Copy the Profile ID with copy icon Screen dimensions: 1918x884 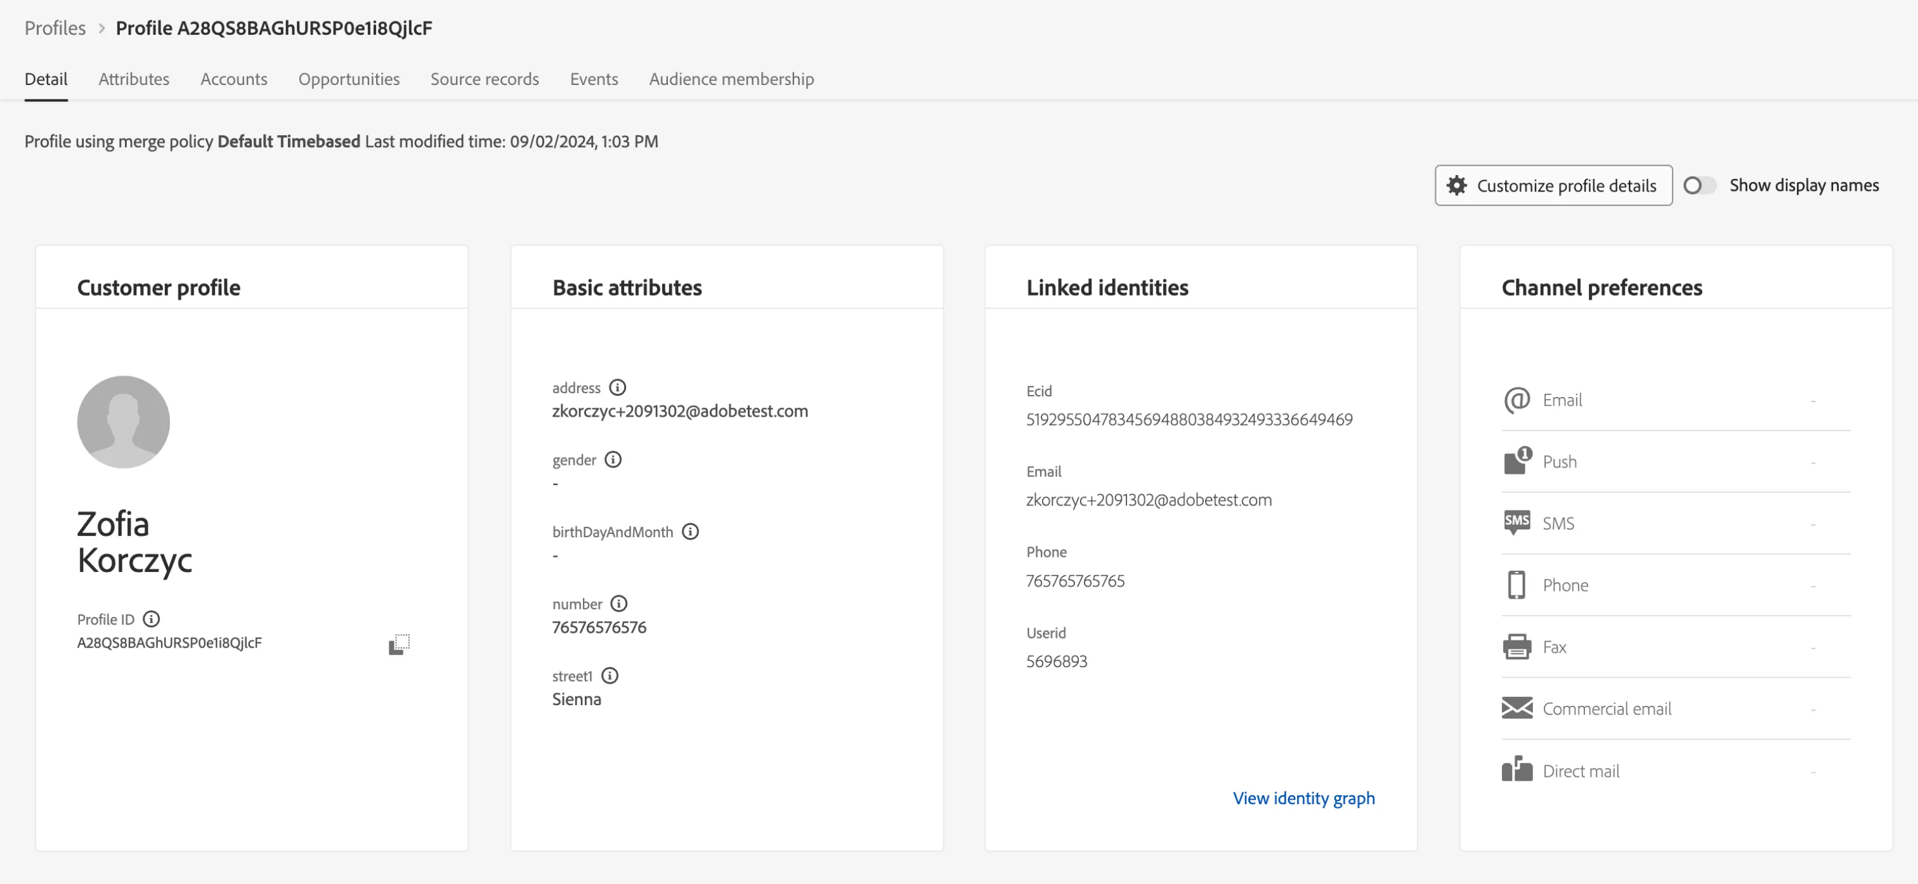click(x=399, y=644)
